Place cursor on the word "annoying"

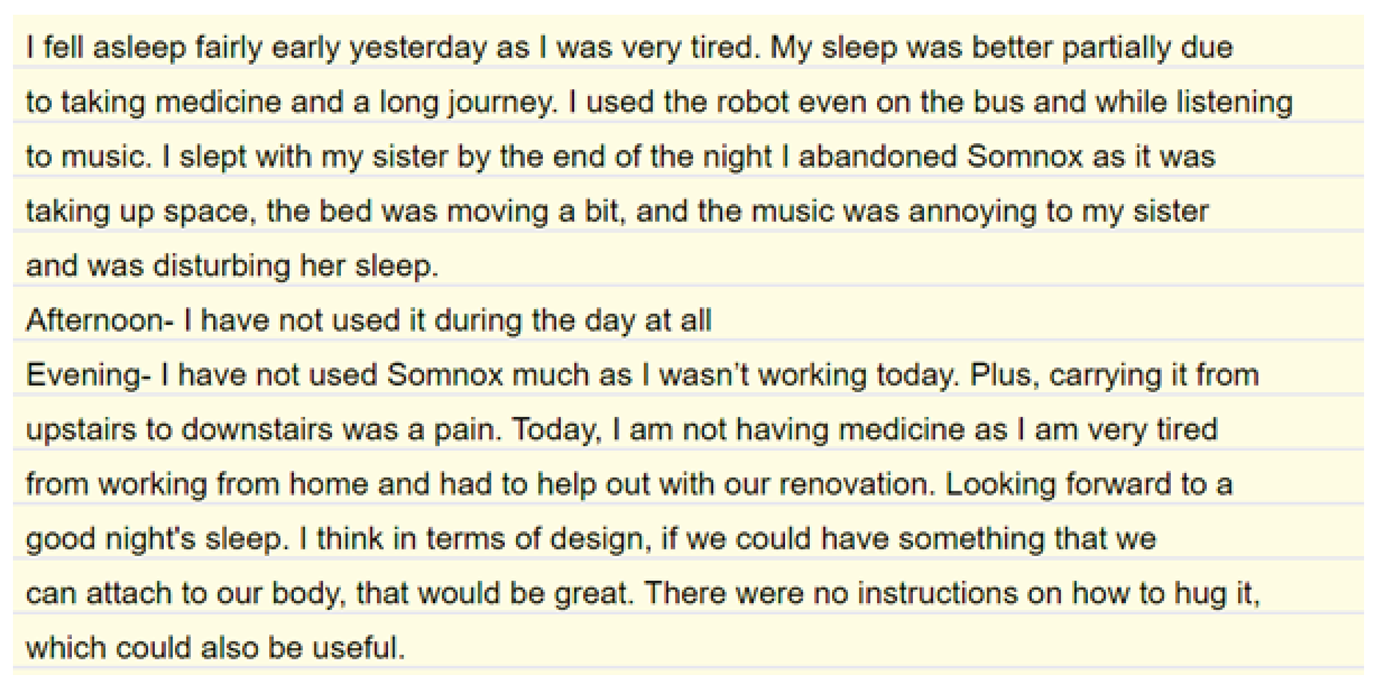click(972, 211)
